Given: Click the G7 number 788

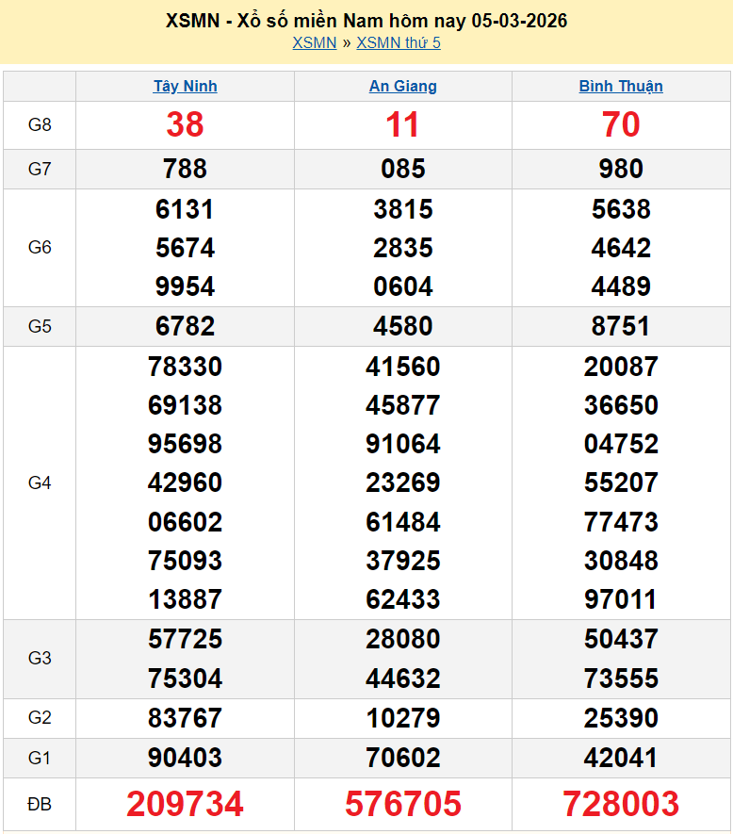Looking at the screenshot, I should (185, 170).
